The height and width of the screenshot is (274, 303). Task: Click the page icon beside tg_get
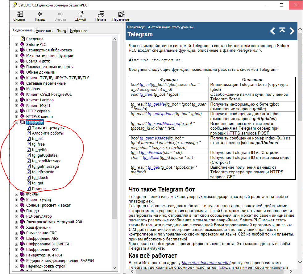[29, 183]
